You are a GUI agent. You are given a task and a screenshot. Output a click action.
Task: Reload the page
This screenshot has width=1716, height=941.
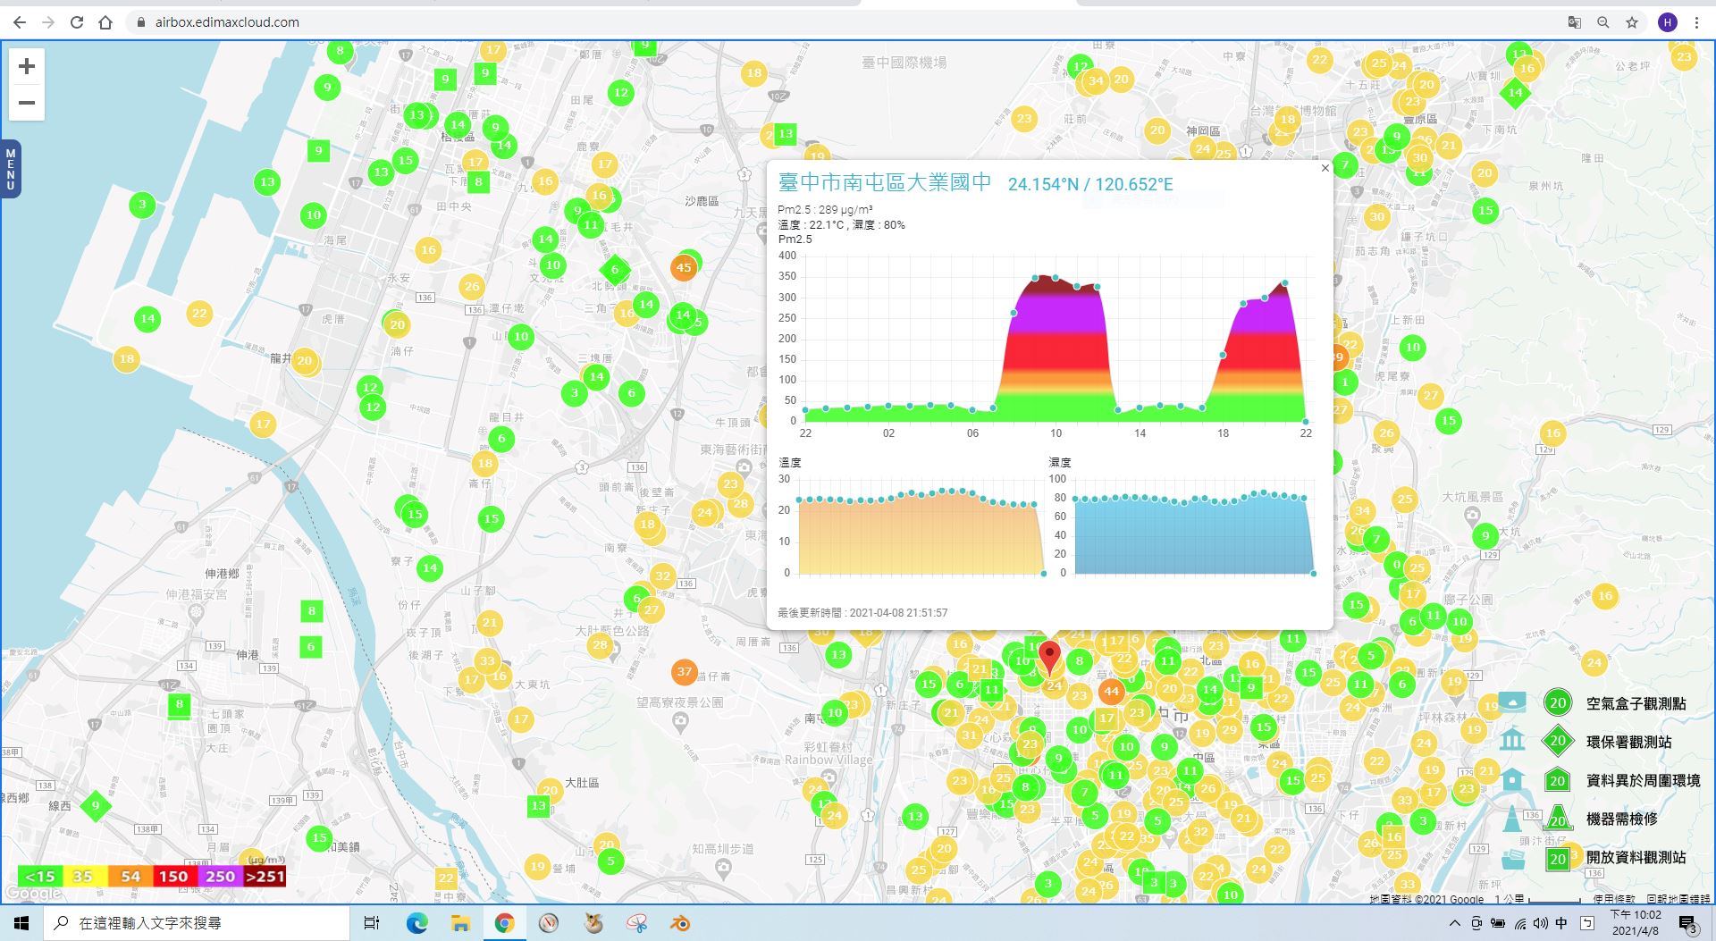coord(77,22)
